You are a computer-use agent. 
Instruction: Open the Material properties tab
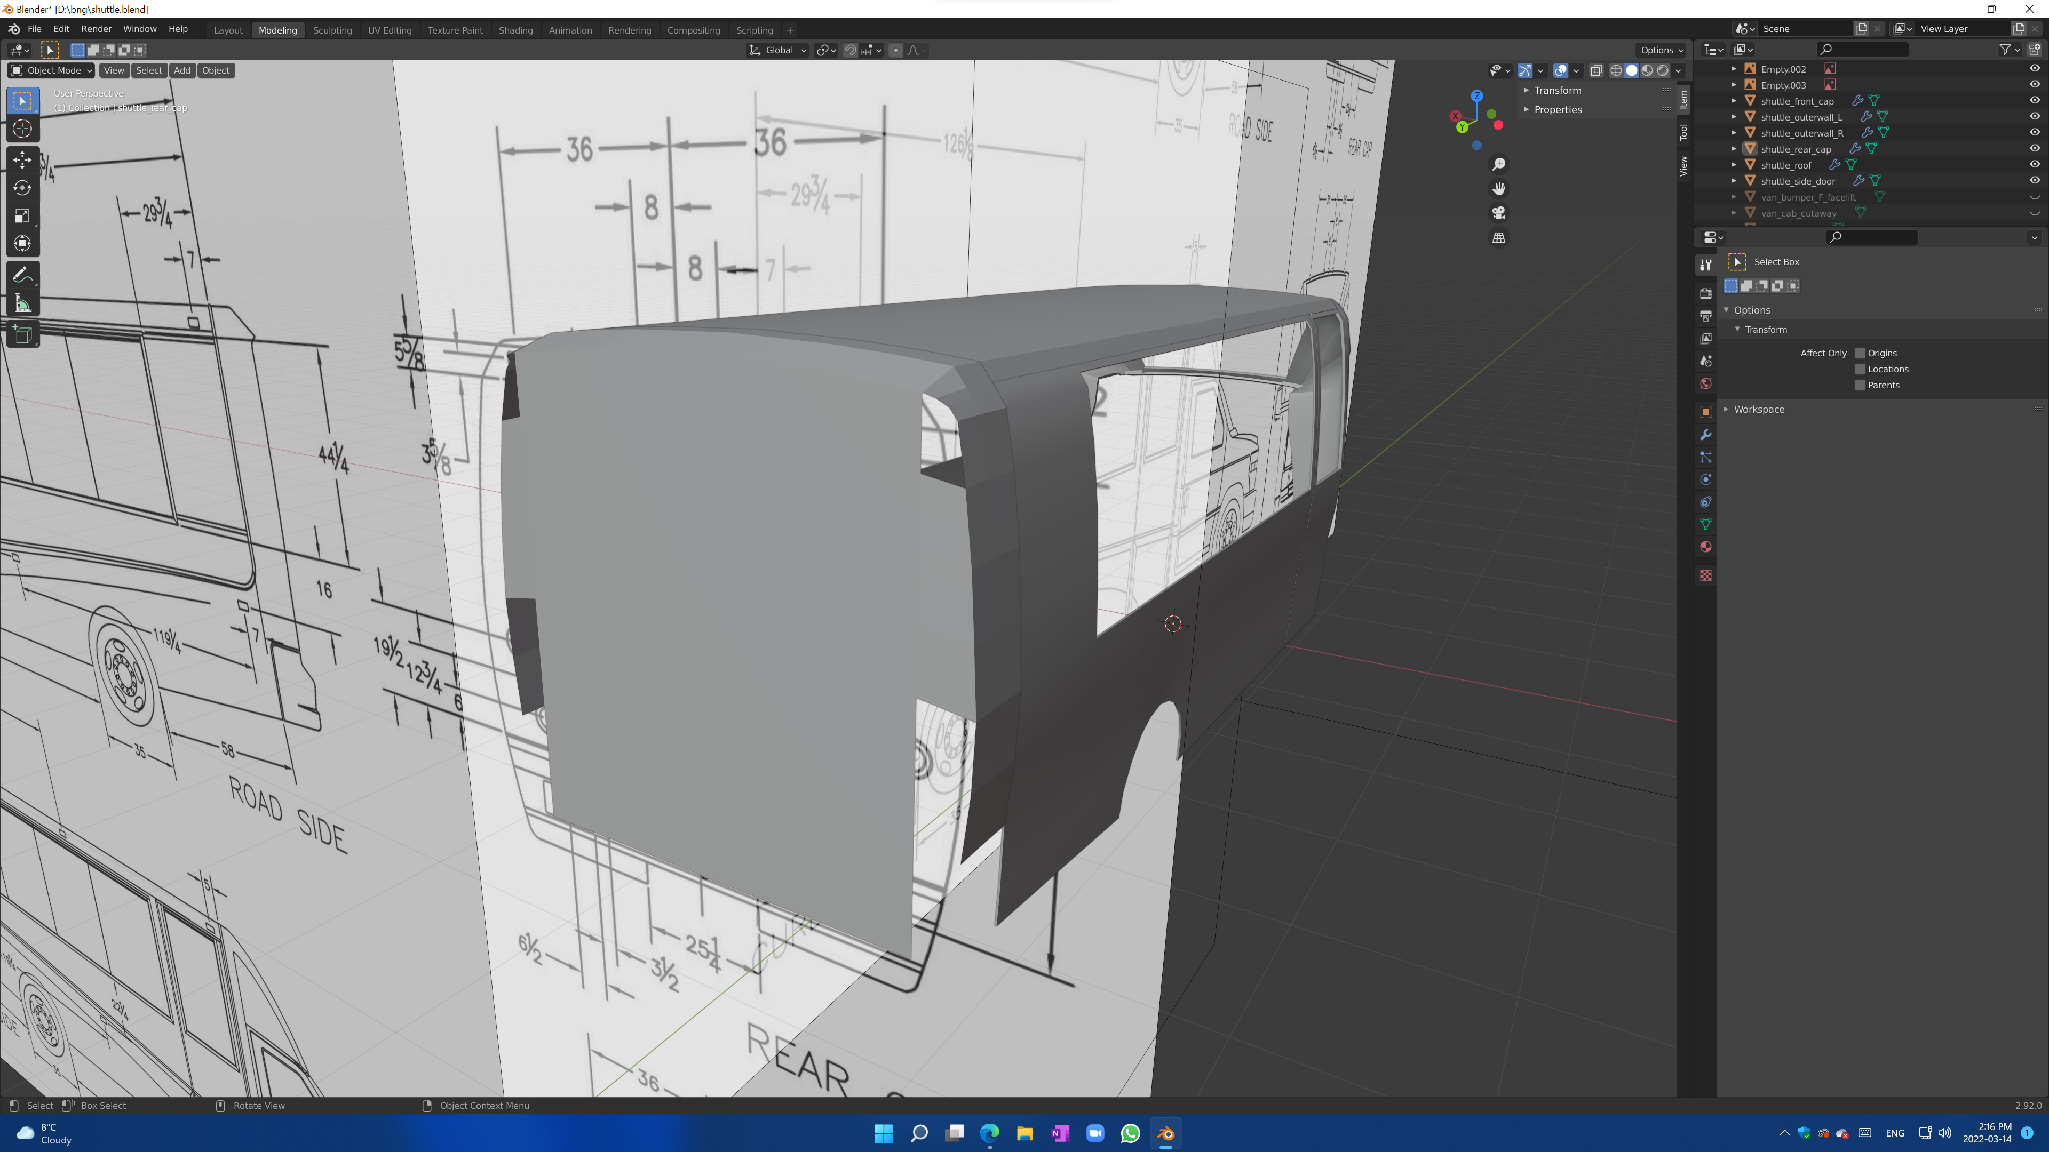[1705, 547]
